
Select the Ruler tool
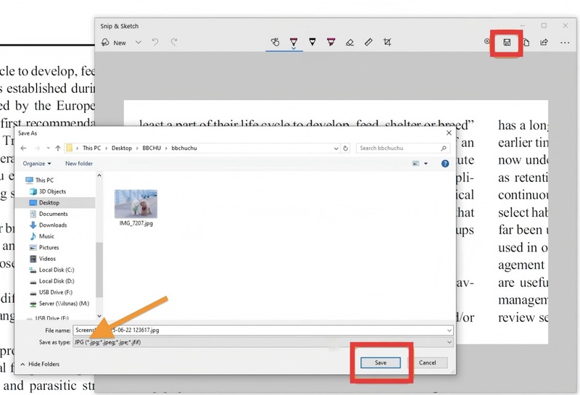[368, 43]
